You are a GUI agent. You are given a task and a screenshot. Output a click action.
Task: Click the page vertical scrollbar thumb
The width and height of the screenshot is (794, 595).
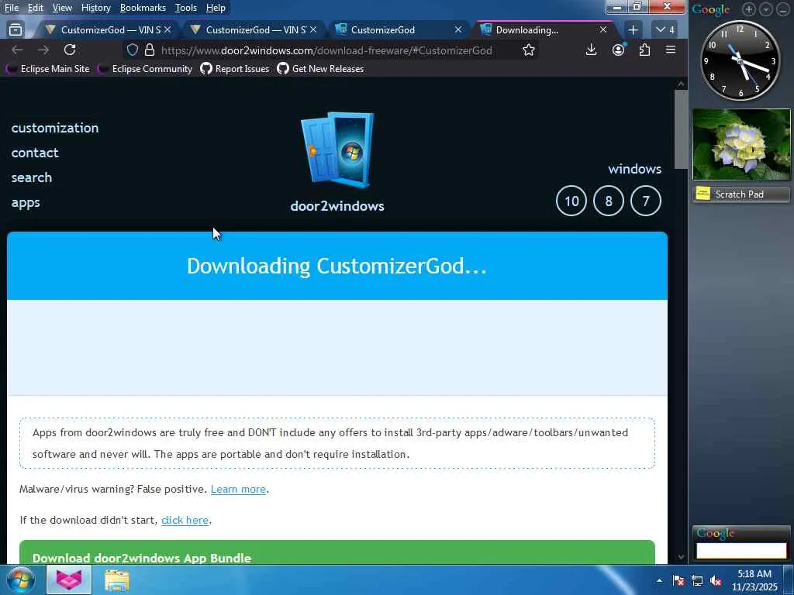pyautogui.click(x=681, y=129)
